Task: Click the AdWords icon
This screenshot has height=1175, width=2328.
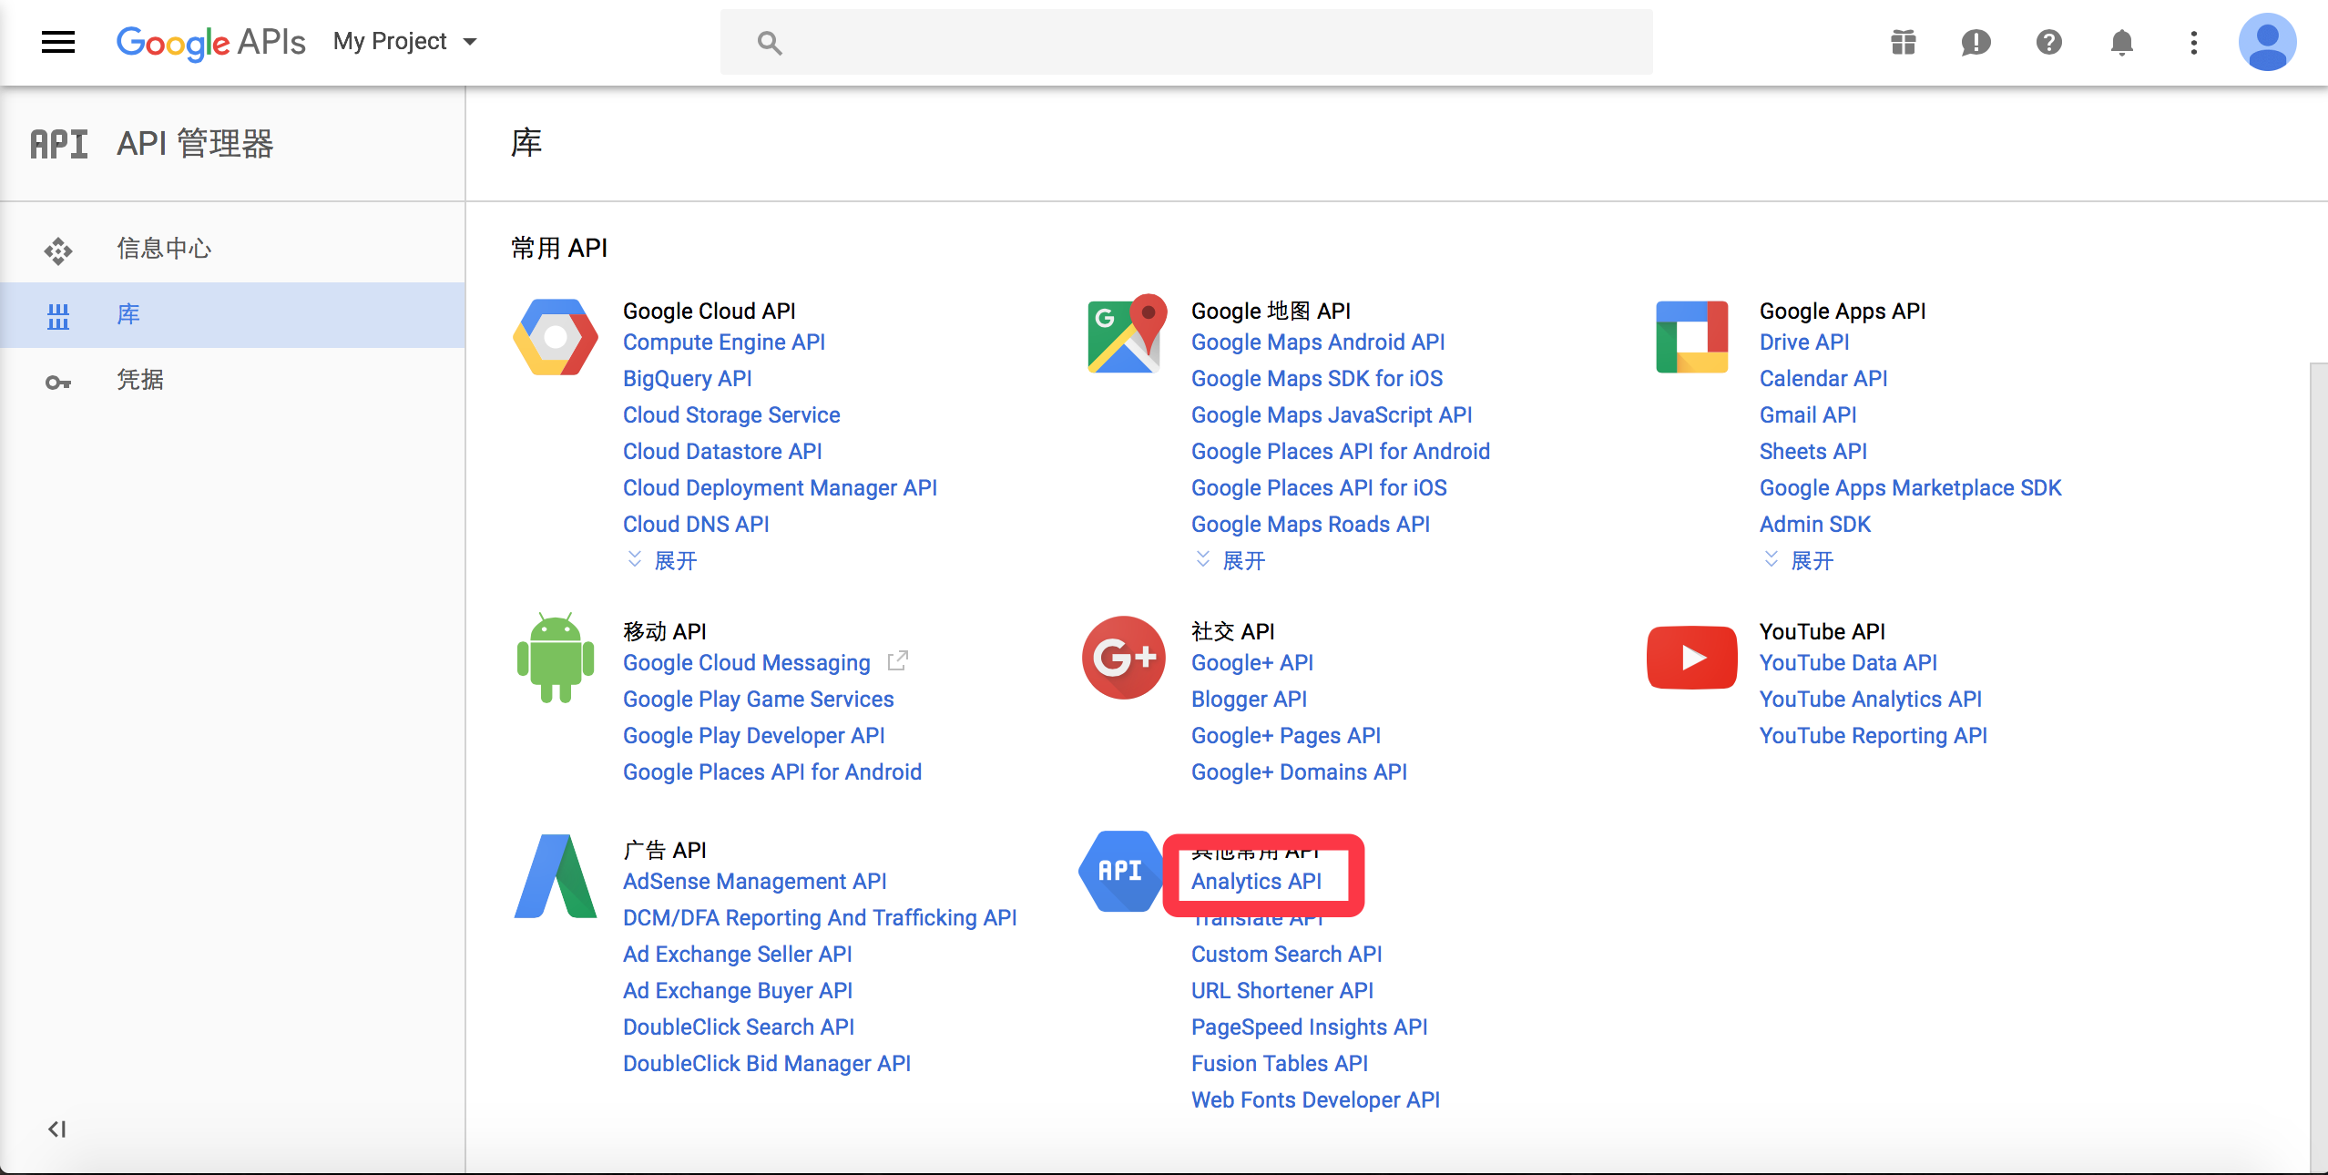Action: pyautogui.click(x=556, y=876)
